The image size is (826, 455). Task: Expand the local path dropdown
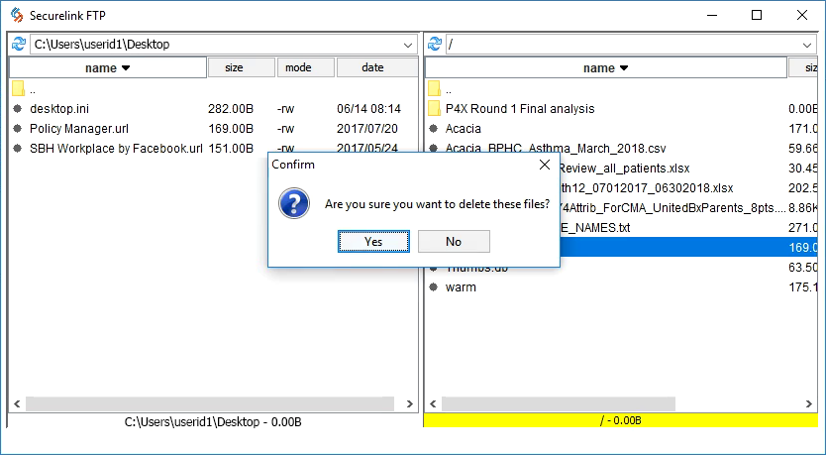point(409,45)
